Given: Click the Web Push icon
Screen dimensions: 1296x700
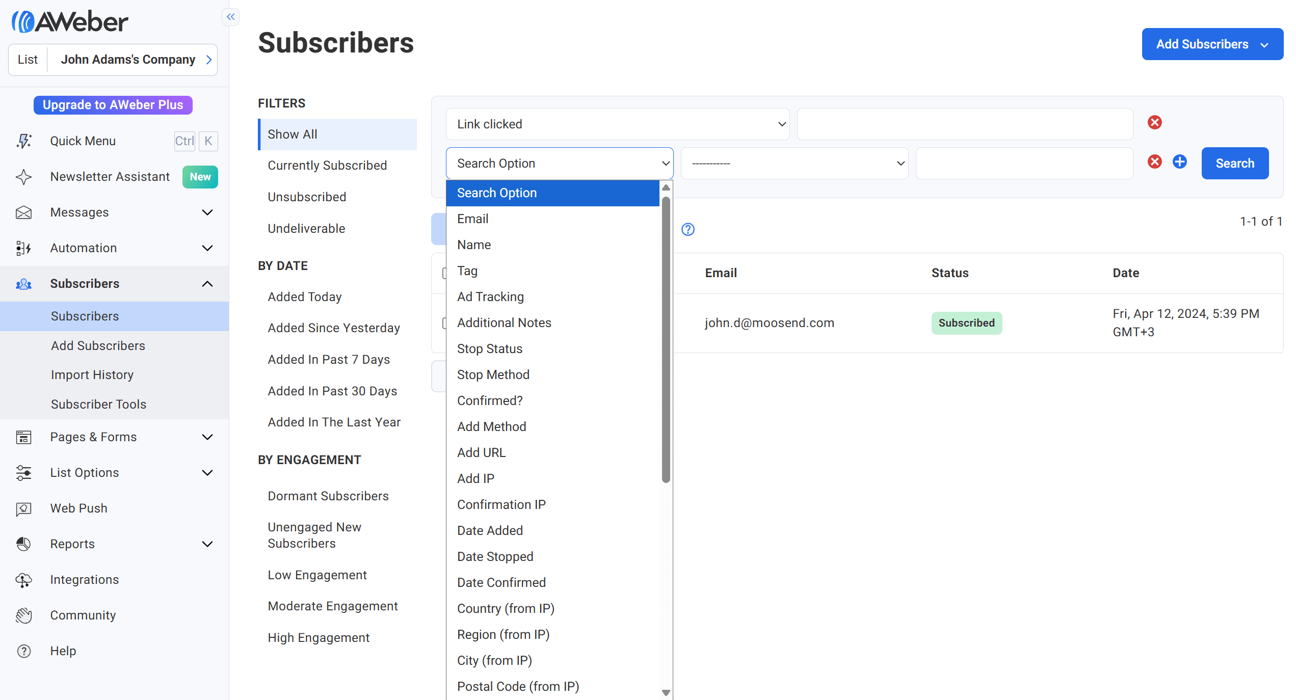Looking at the screenshot, I should (x=23, y=508).
